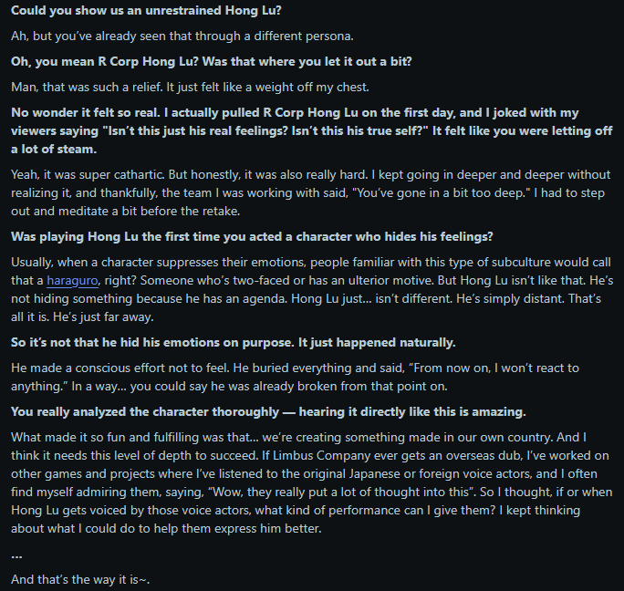This screenshot has width=624, height=591.
Task: Click the bold question 'Oh, you mean R Corp Hong Lu?'
Action: 212,62
